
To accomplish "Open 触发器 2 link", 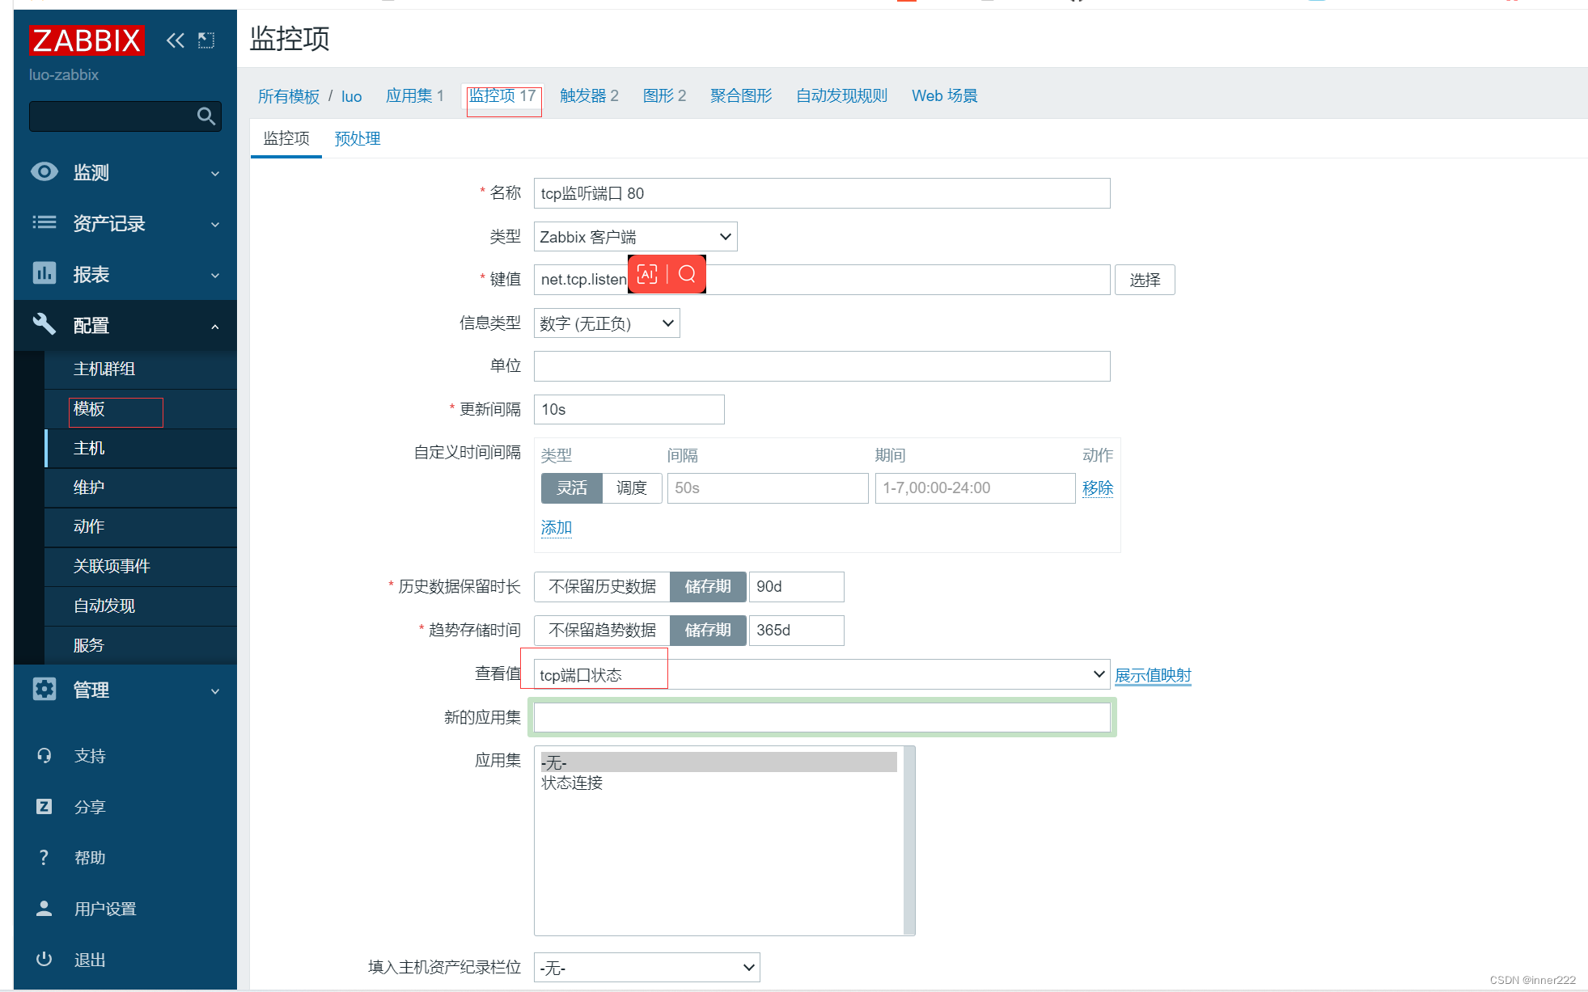I will [589, 96].
